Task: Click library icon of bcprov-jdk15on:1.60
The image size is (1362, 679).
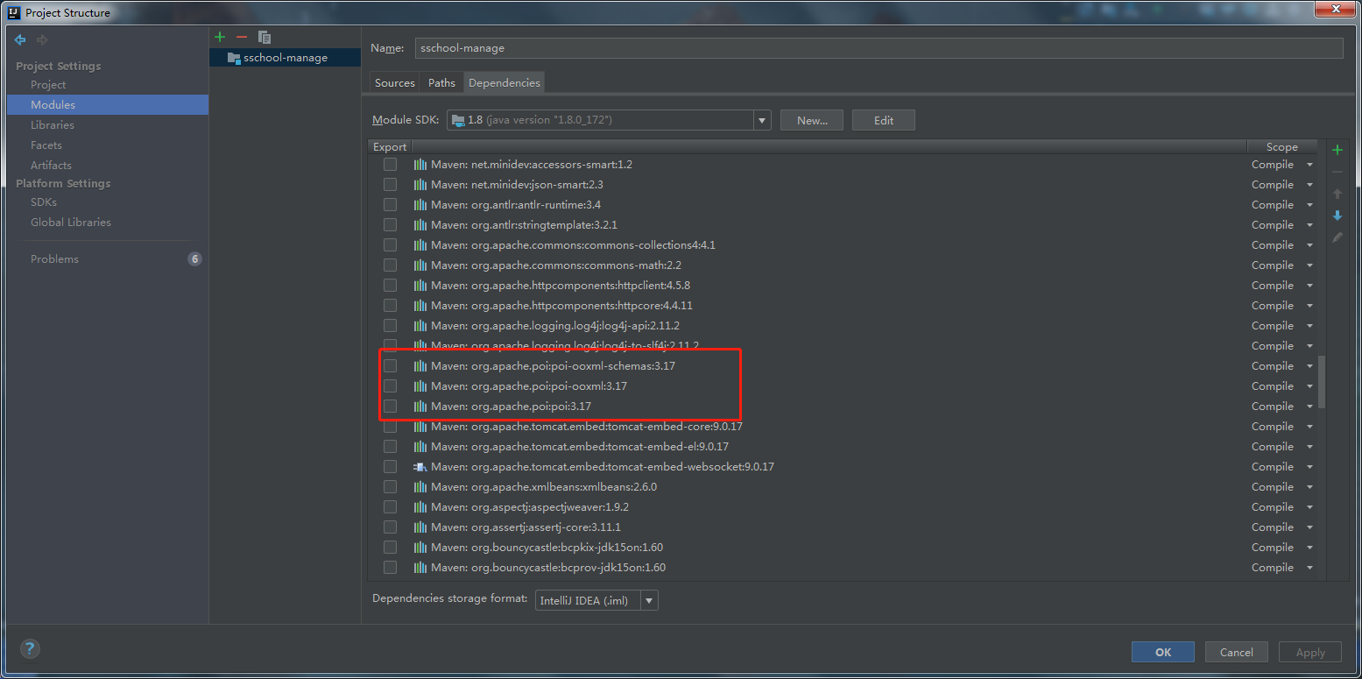Action: click(x=420, y=568)
